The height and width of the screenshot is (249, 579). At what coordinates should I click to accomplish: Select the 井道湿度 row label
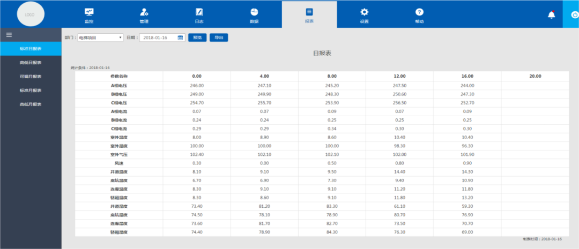pyautogui.click(x=119, y=206)
